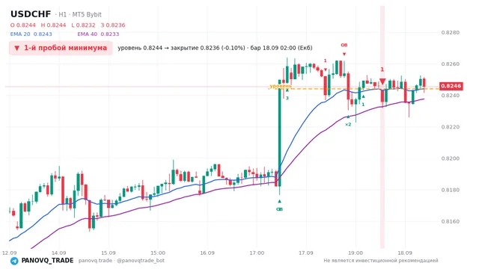Click the red 0.8246 current price tag
The height and width of the screenshot is (269, 479).
tap(451, 86)
